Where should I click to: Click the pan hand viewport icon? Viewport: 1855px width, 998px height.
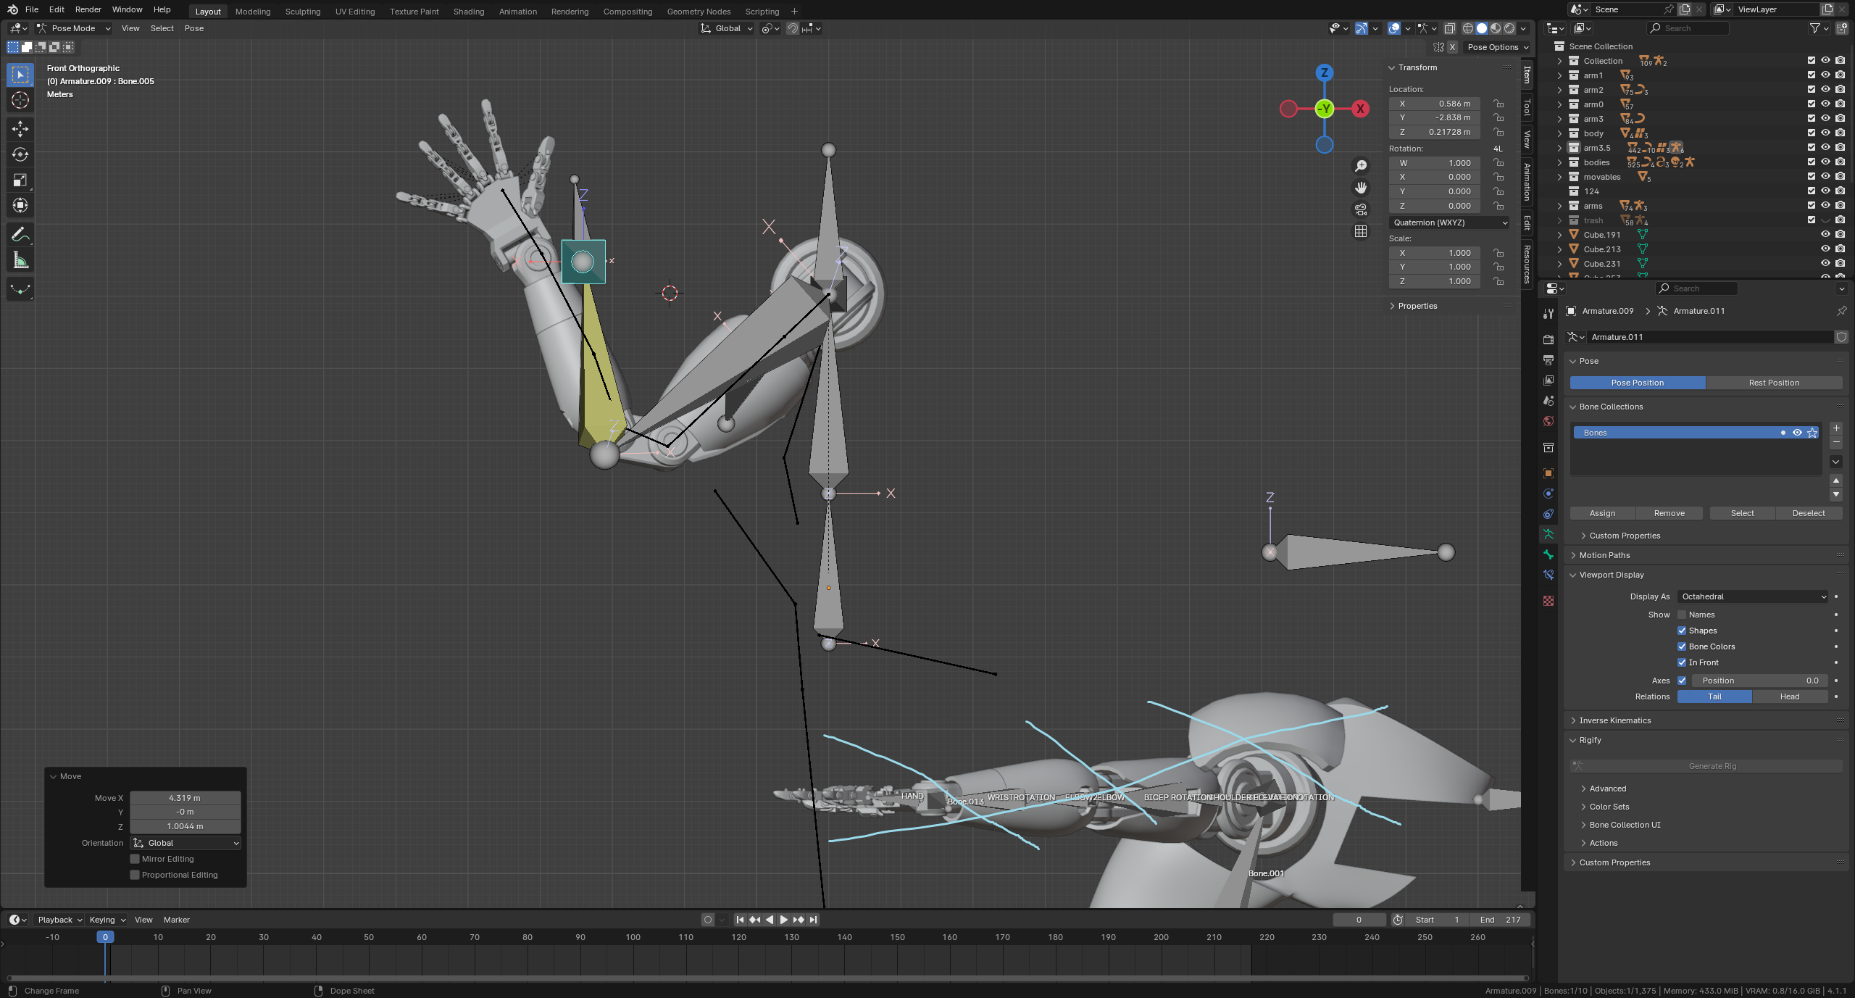[x=1361, y=188]
